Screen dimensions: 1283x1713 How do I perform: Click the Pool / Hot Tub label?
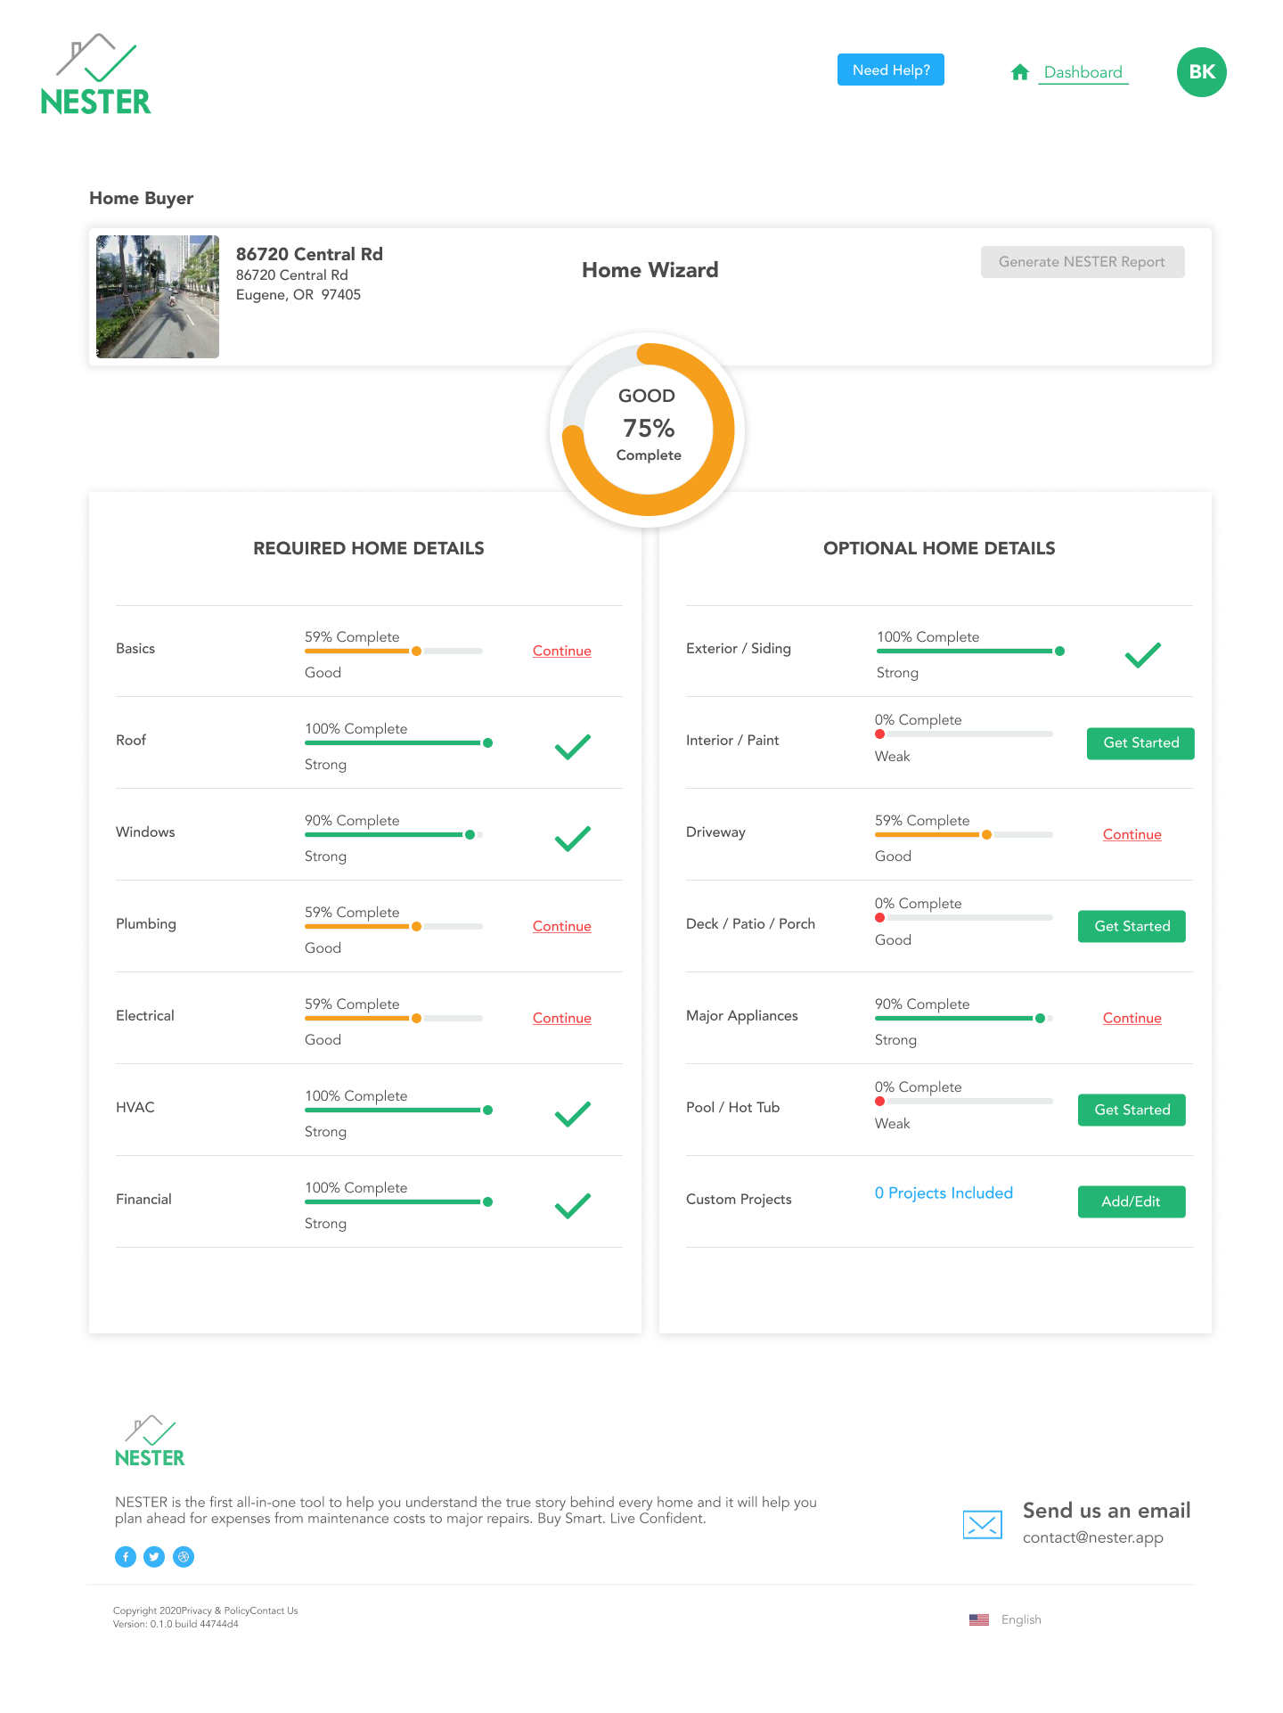coord(732,1108)
